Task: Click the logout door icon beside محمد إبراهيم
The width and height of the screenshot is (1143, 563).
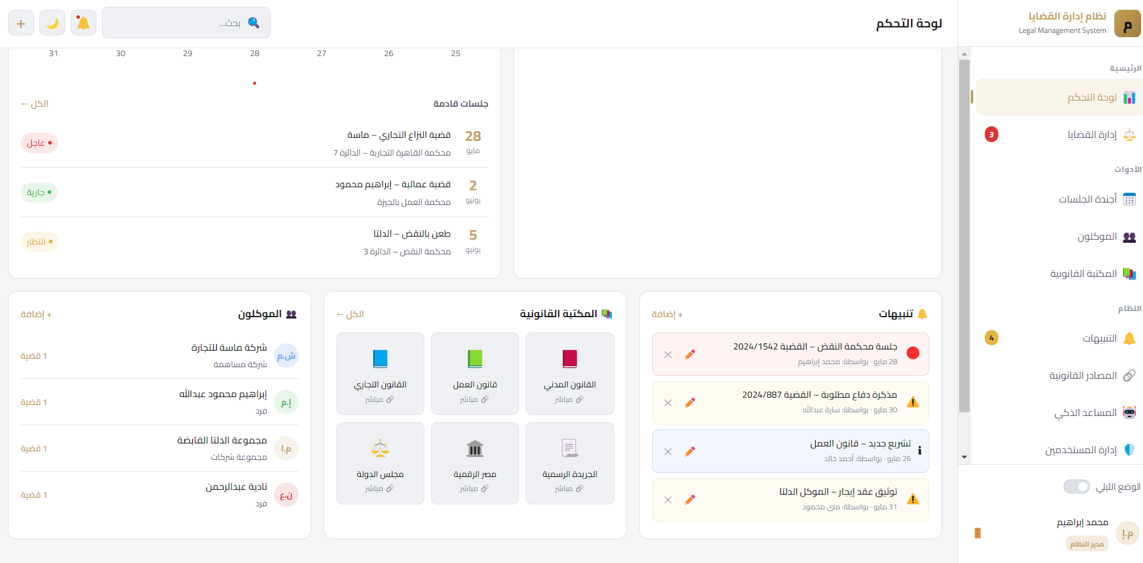Action: coord(978,533)
